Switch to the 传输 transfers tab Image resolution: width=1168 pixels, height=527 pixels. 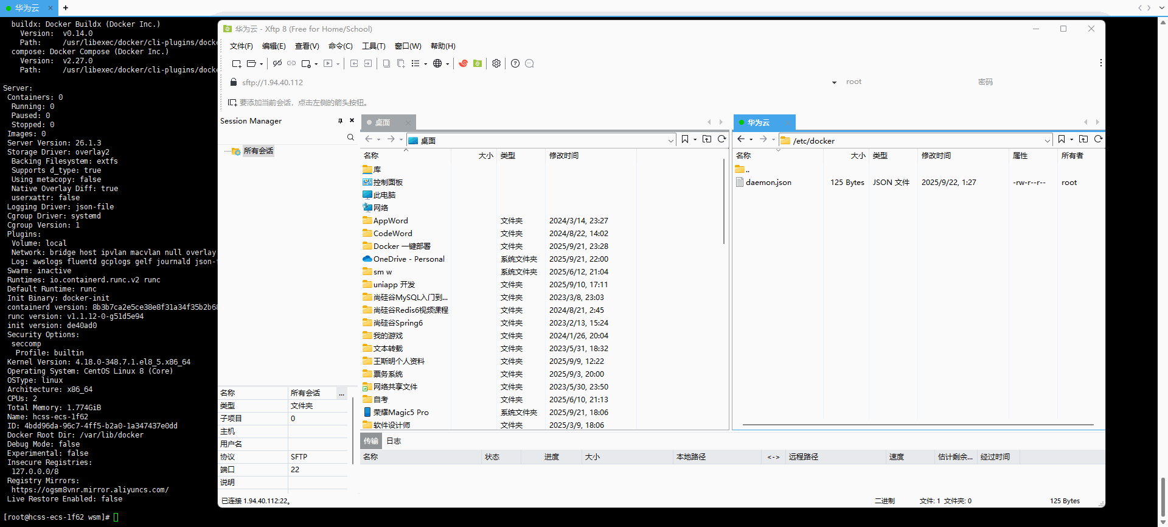click(x=371, y=441)
